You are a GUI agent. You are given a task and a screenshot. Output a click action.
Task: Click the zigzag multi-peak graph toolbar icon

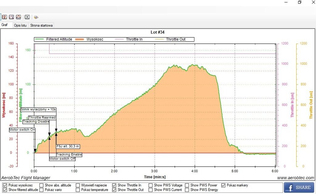click(x=5, y=17)
